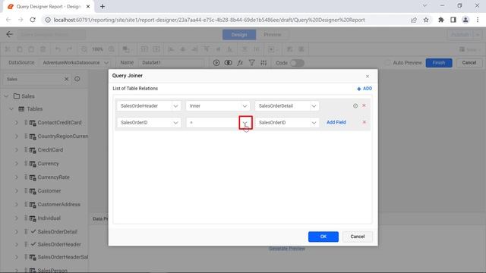Cancel the Query Joiner dialog
Viewport: 486px width, 273px height.
coord(358,237)
